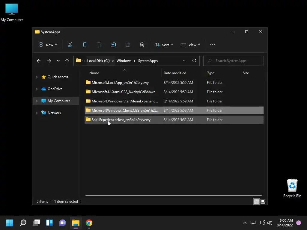Open the New item dropdown
This screenshot has width=307, height=230.
coord(48,45)
